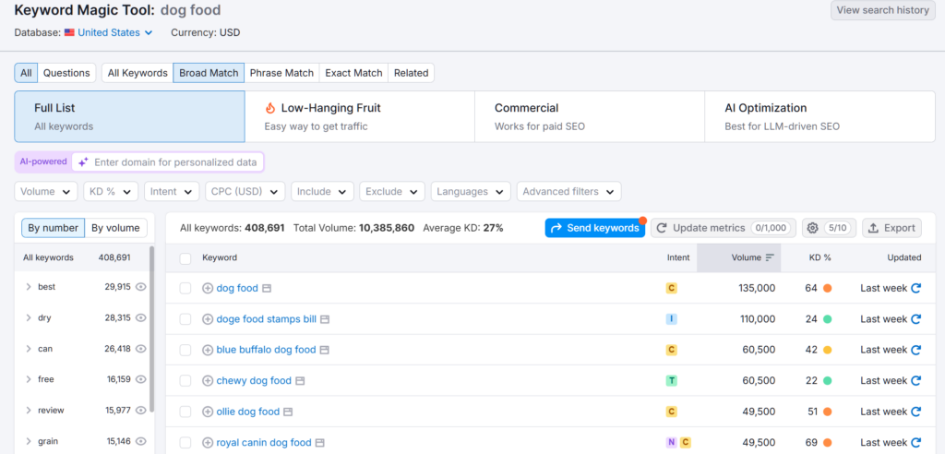Open SERP icon next to 'chewy dog food'
This screenshot has width=945, height=454.
pos(300,380)
